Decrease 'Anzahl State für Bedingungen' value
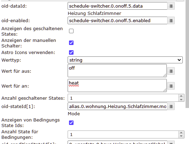Viewport: 189px width, 144px height. coord(181,136)
